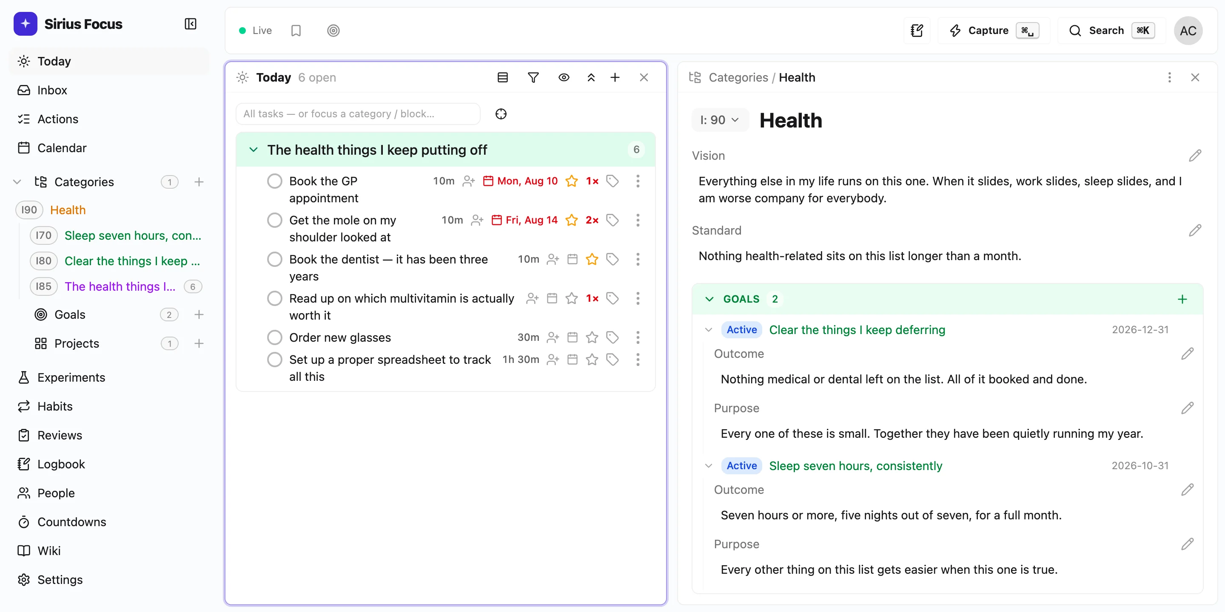
Task: Click the focus crosshair icon
Action: click(501, 113)
